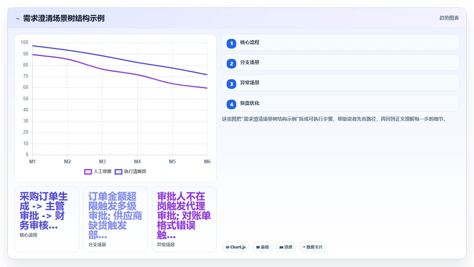Screen dimensions: 474x267
Task: Open the 异常场景 data card
Action: pos(184,219)
